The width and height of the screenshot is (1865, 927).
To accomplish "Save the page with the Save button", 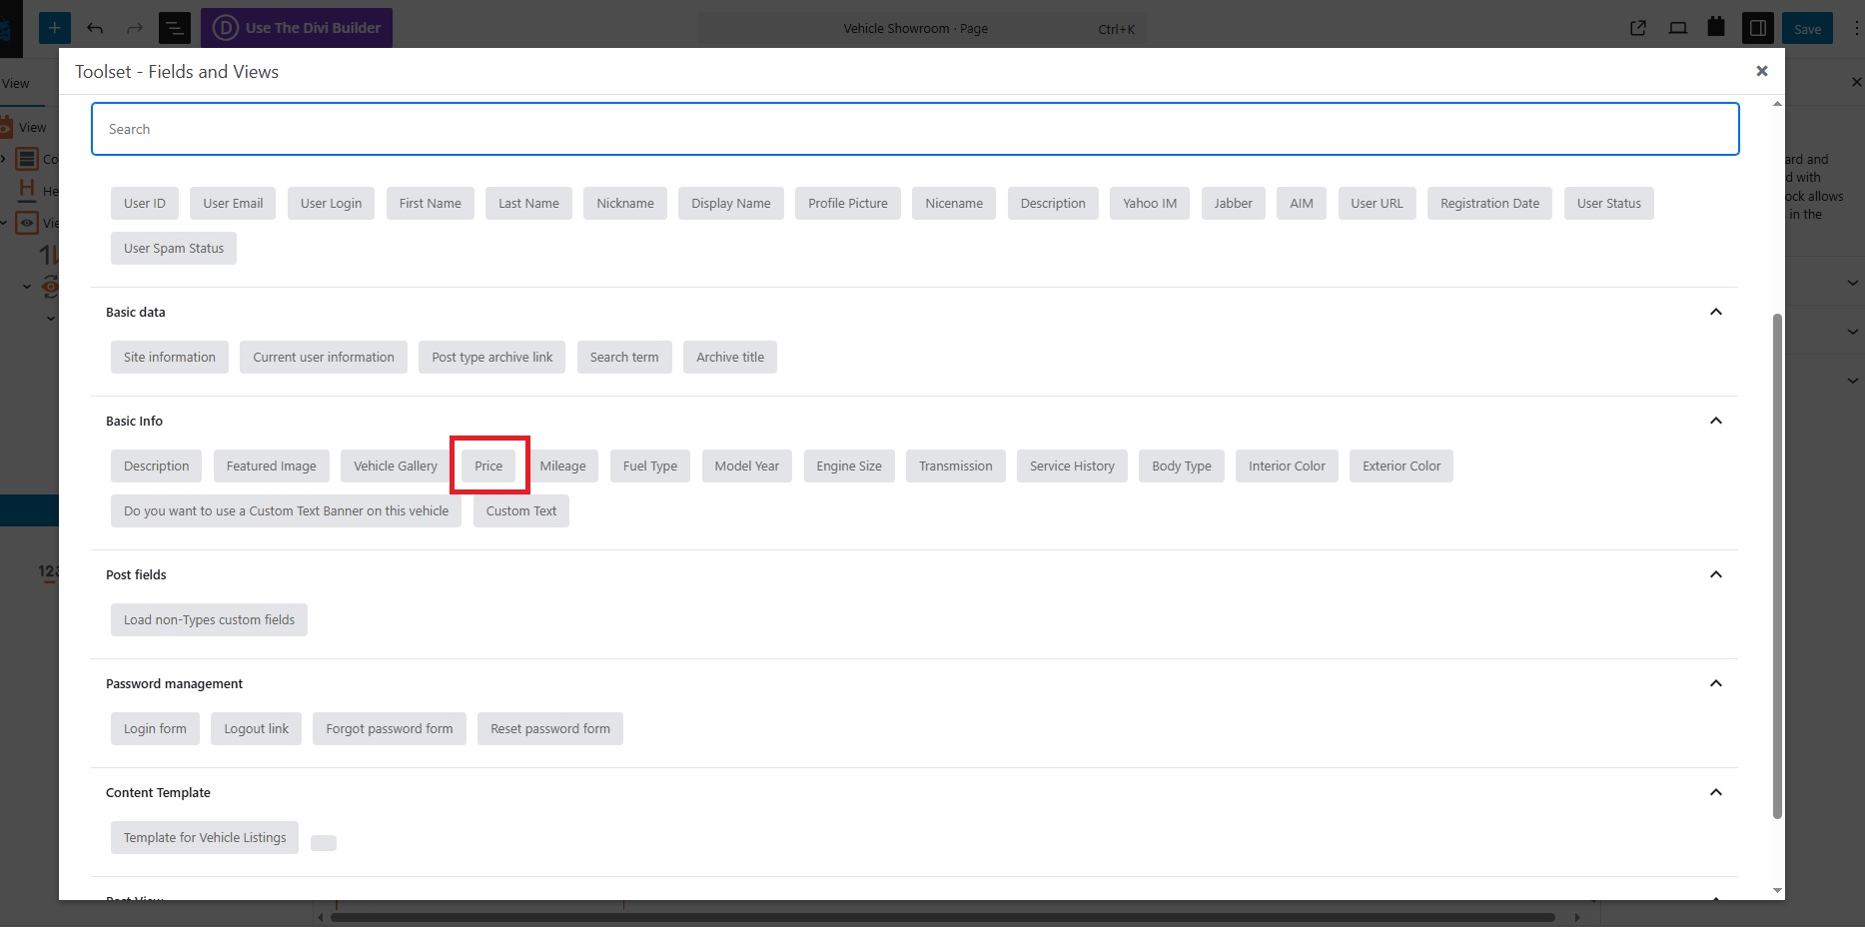I will 1808,29.
